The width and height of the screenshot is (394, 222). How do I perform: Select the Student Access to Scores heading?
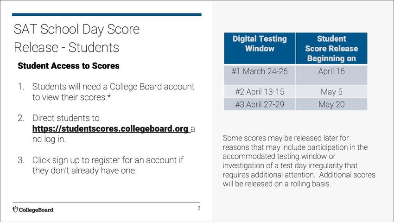pos(69,66)
